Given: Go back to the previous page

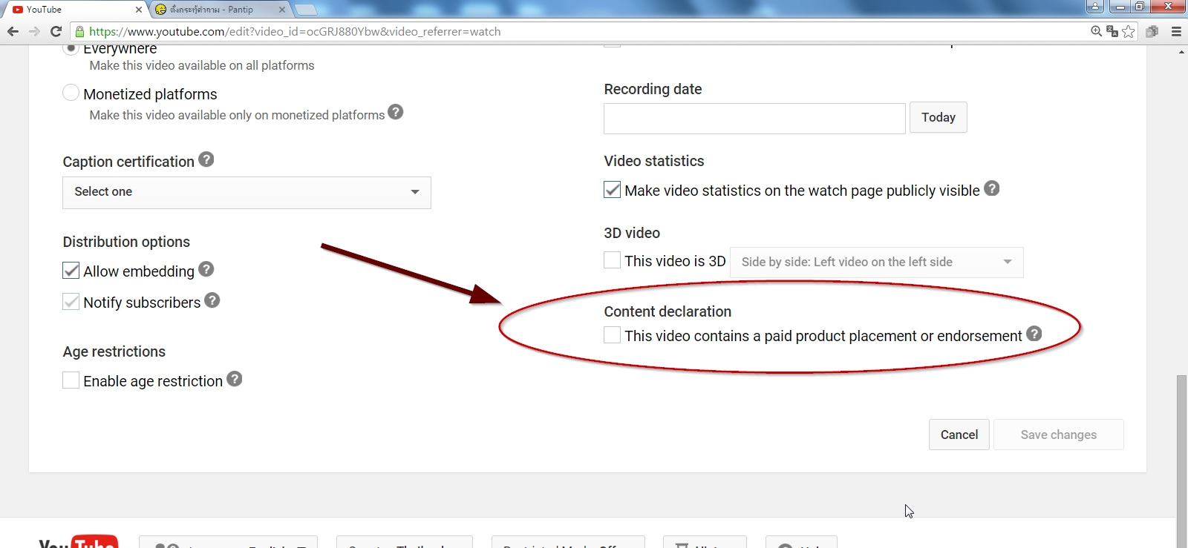Looking at the screenshot, I should pos(13,31).
